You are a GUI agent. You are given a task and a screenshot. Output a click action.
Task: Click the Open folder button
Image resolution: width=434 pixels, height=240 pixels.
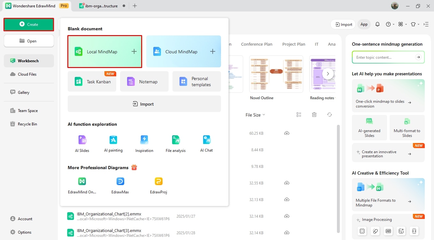pyautogui.click(x=29, y=41)
